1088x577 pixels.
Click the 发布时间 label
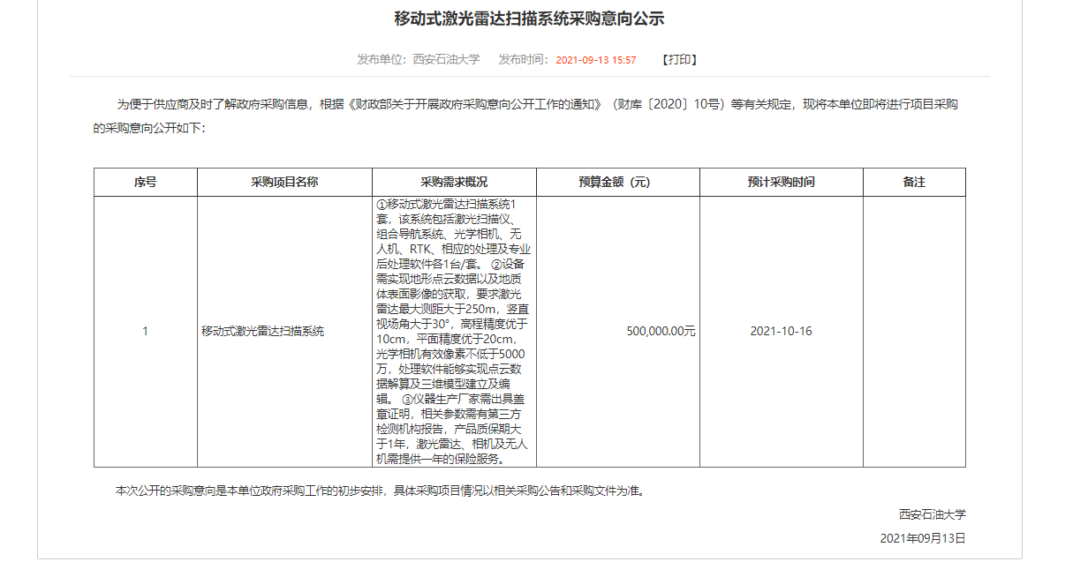pyautogui.click(x=524, y=60)
